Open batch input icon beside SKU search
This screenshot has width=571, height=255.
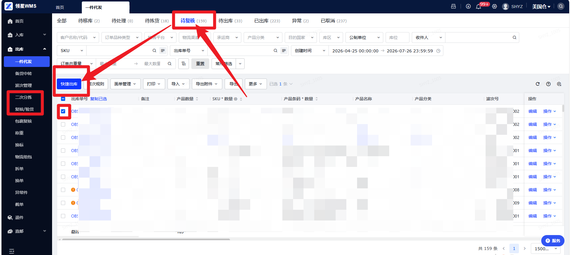coord(163,51)
